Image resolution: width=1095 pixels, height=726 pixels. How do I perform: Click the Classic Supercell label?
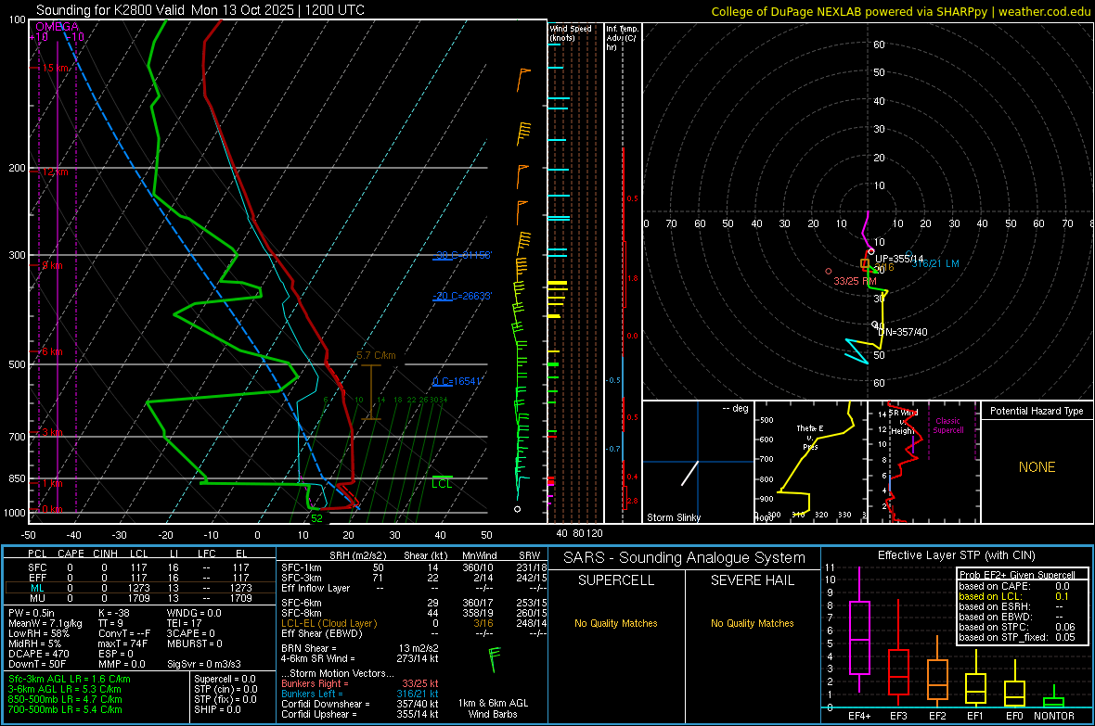[947, 426]
